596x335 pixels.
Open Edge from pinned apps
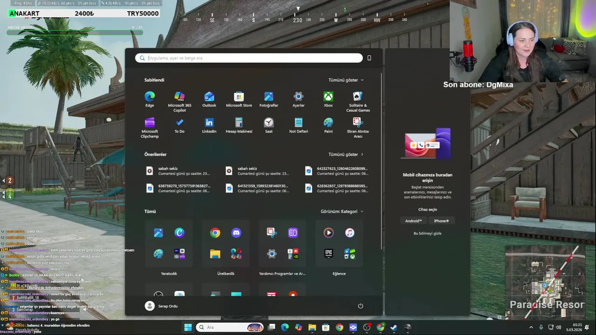click(x=149, y=99)
